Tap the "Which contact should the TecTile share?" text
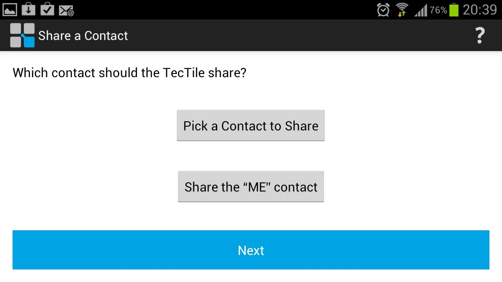The height and width of the screenshot is (282, 502). pos(129,73)
